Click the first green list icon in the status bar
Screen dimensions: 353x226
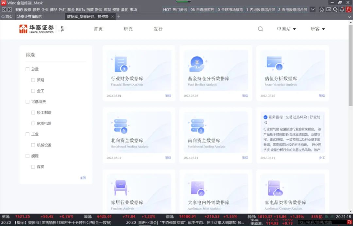(327, 217)
